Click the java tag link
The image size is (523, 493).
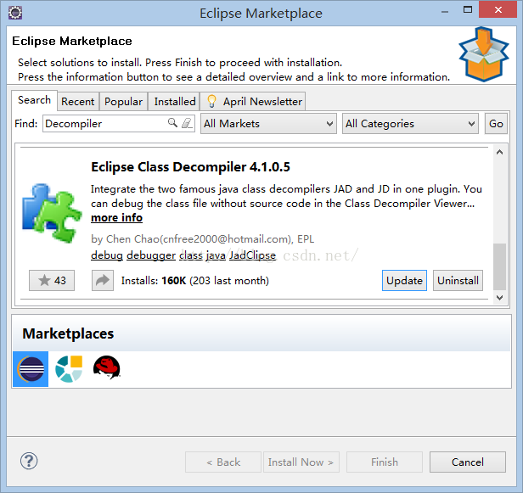click(x=216, y=255)
